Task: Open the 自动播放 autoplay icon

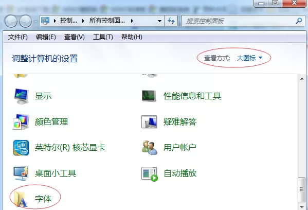Action: [150, 174]
